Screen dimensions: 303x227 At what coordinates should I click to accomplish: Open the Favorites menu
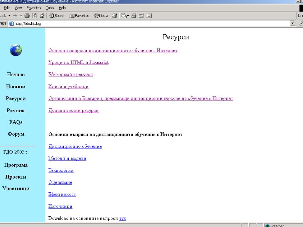[x=34, y=8]
